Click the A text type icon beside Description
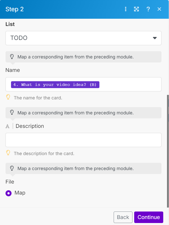Screen dimensions: 169x225 (x=8, y=126)
